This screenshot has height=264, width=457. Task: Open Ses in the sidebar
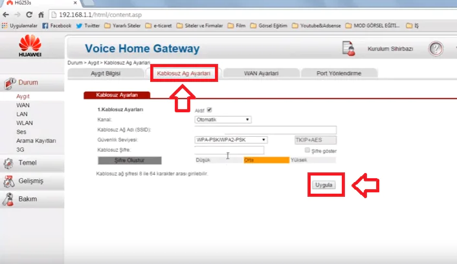21,132
